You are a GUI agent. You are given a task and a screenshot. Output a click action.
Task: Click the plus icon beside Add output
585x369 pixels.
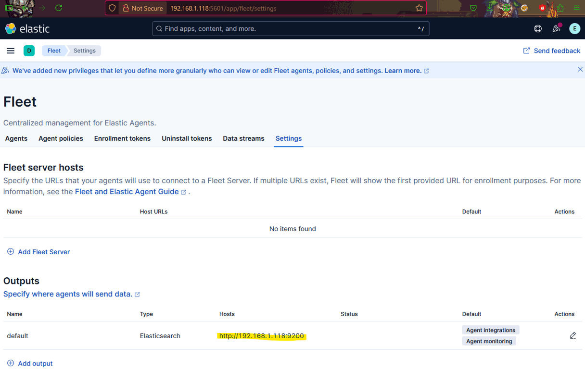[11, 363]
